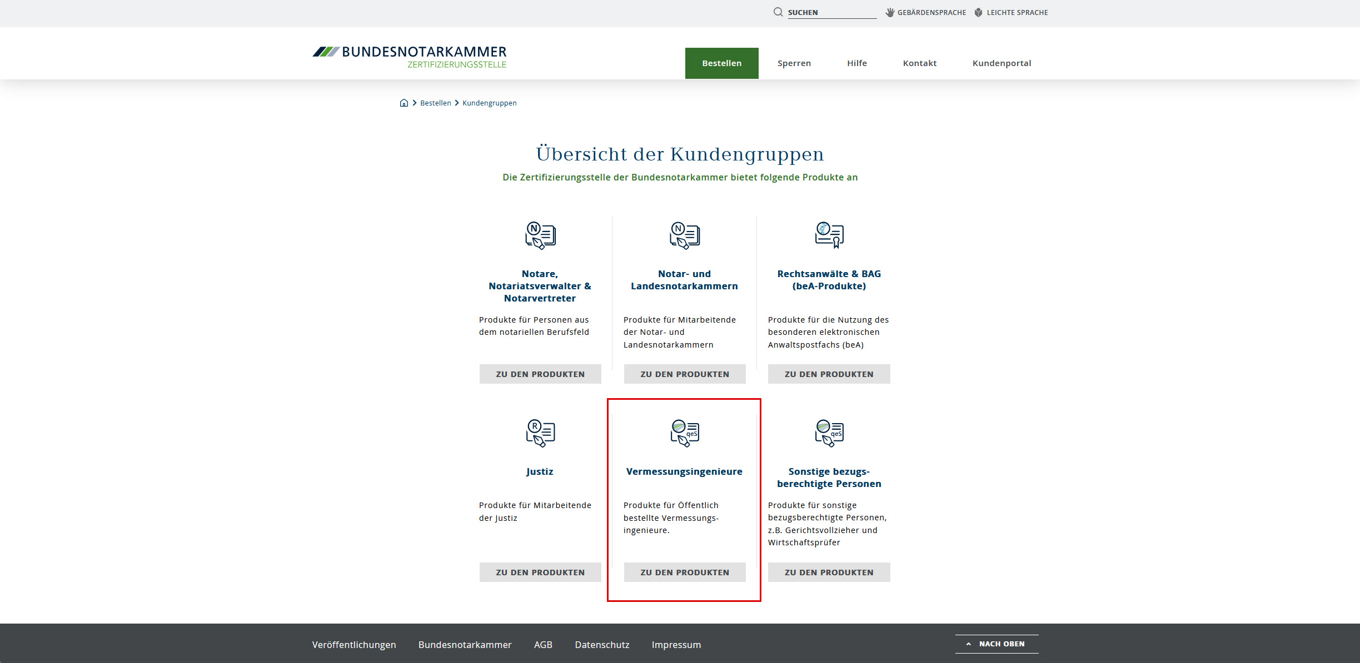Click Zu den Produkten under Notare
This screenshot has width=1360, height=663.
(540, 374)
